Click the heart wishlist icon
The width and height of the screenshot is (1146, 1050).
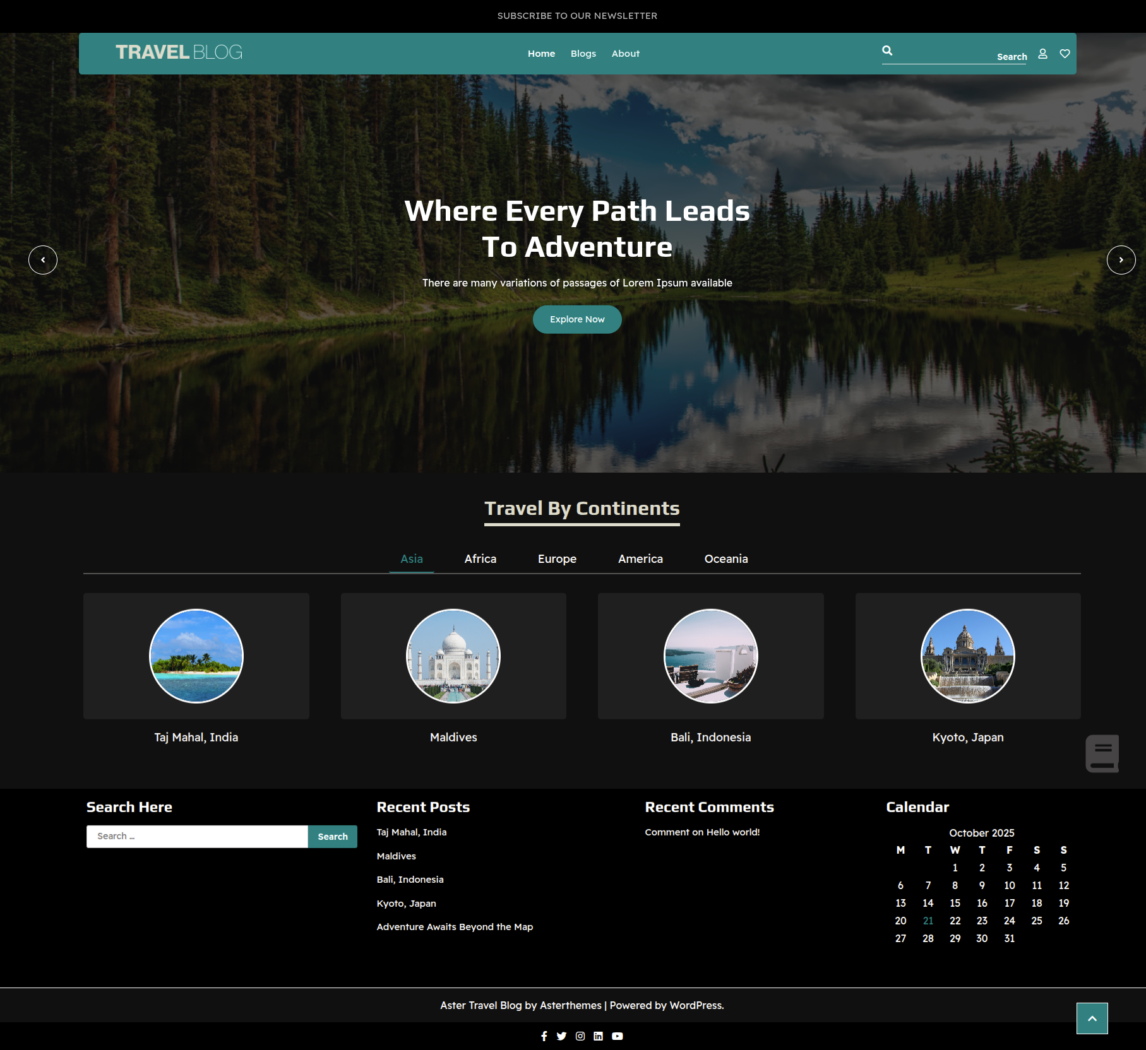(x=1065, y=54)
